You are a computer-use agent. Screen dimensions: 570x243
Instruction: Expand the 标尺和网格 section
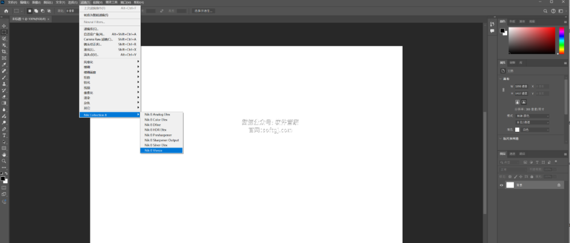pos(501,139)
